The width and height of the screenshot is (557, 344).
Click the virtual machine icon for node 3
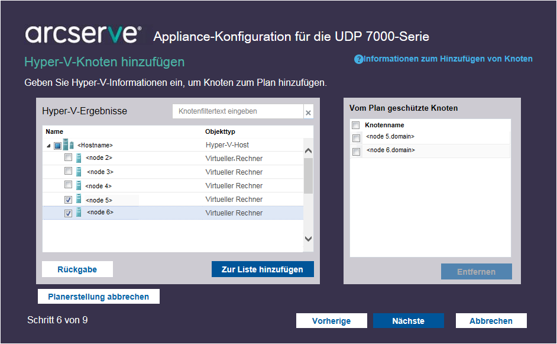[x=79, y=172]
